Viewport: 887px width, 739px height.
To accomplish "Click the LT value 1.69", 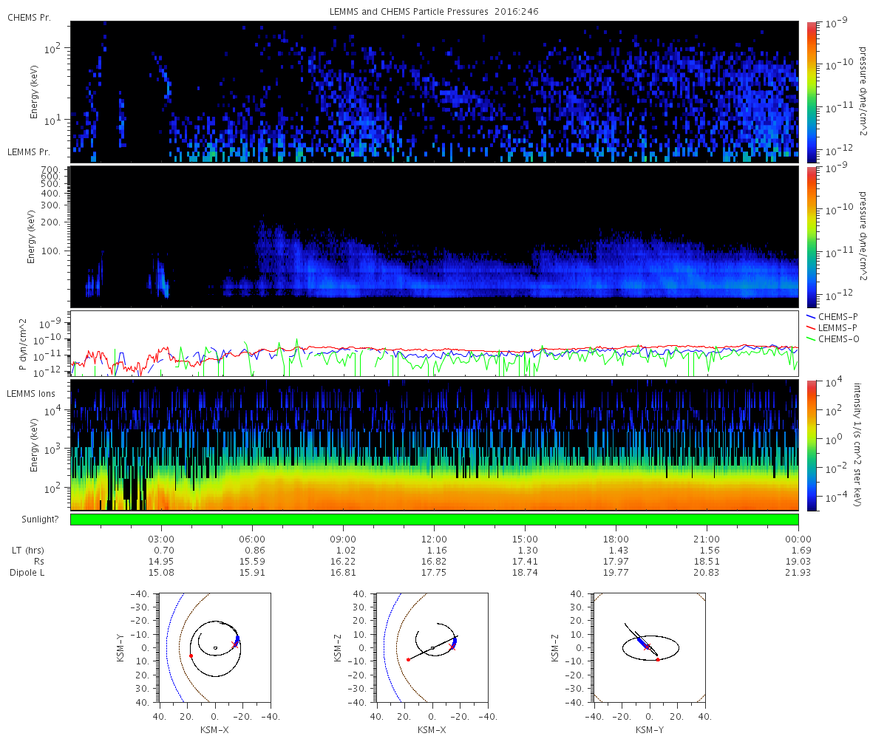I will click(801, 551).
